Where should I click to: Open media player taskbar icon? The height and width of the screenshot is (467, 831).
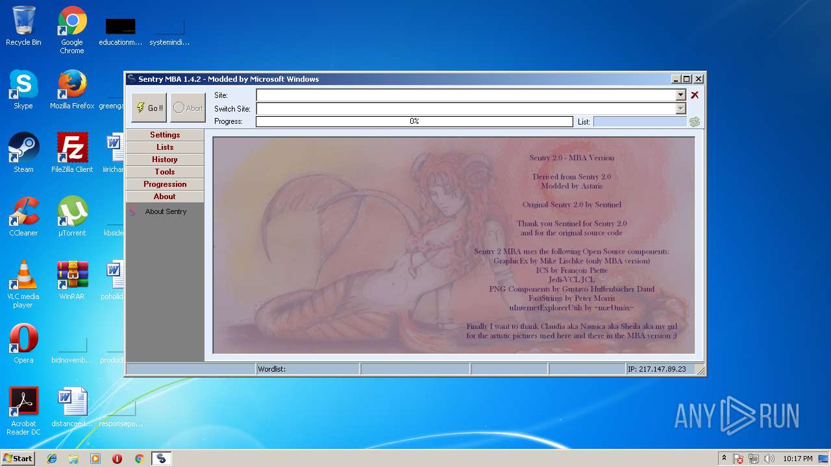pyautogui.click(x=95, y=459)
